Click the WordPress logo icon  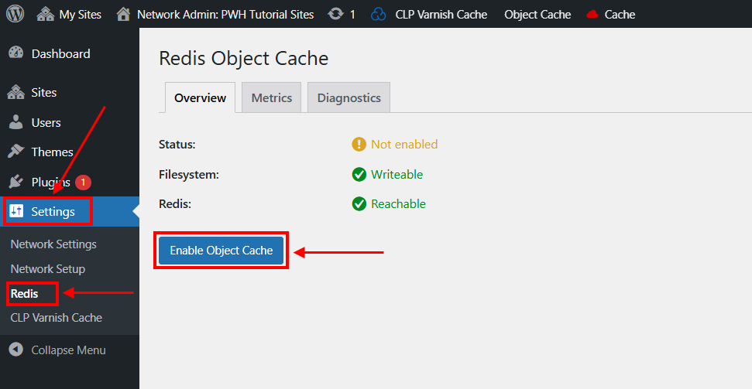click(15, 14)
